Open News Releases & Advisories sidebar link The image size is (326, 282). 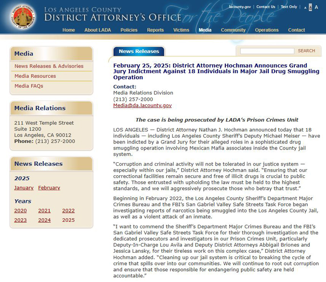click(x=49, y=66)
